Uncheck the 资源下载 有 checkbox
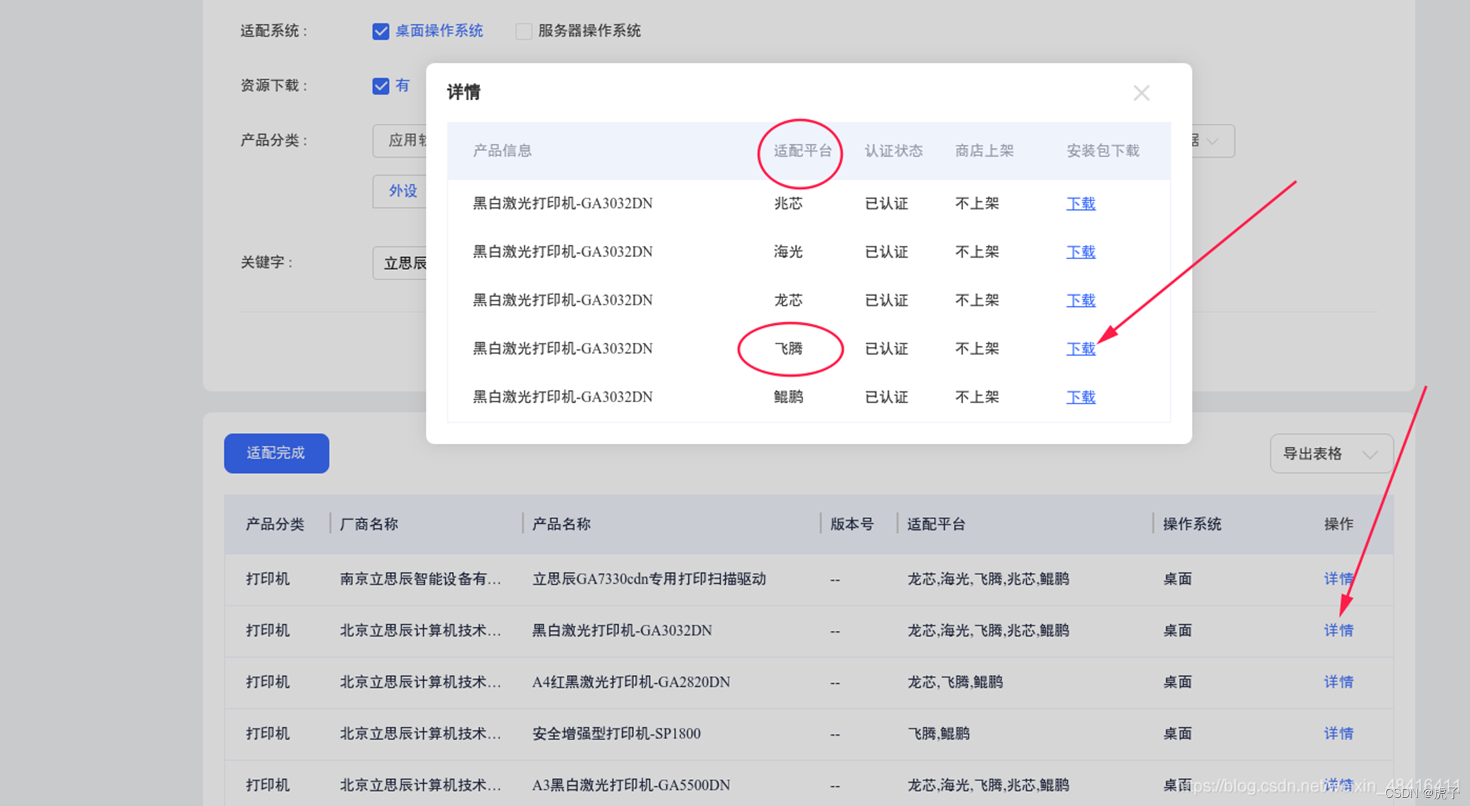 [x=380, y=86]
